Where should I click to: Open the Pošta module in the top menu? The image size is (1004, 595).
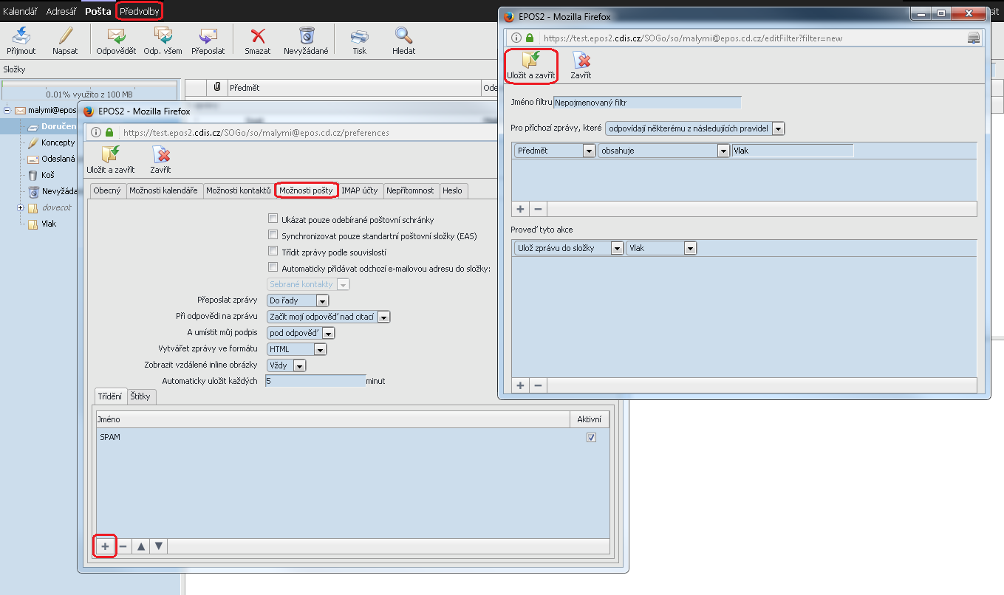pyautogui.click(x=98, y=11)
